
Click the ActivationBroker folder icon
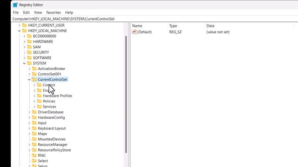[x=34, y=69]
